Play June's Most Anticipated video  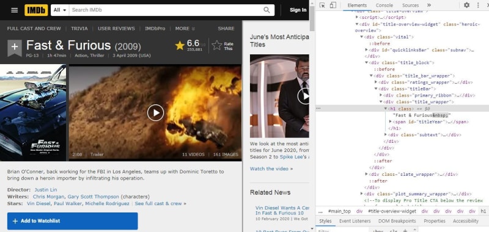303,96
